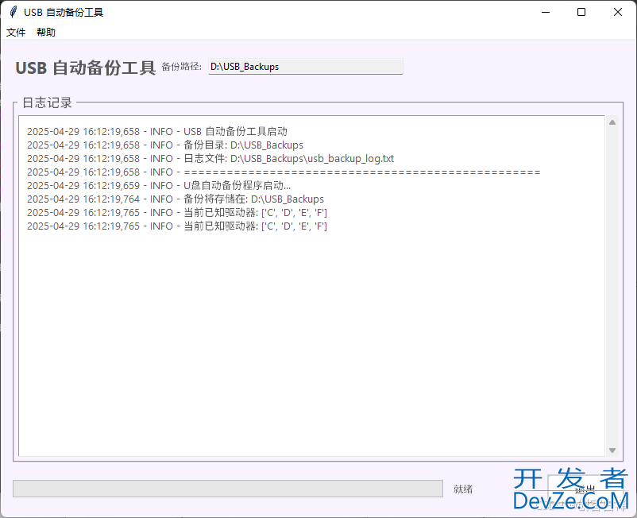This screenshot has height=518, width=637.
Task: Select the log line of equals signs
Action: pyautogui.click(x=284, y=172)
